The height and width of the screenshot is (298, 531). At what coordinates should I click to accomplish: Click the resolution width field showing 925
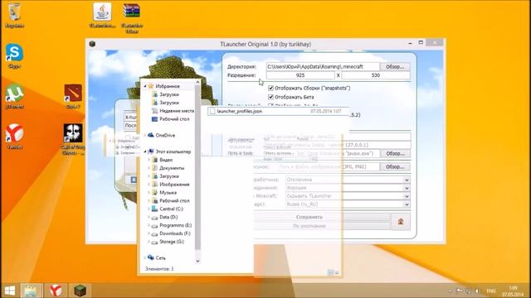[x=300, y=75]
